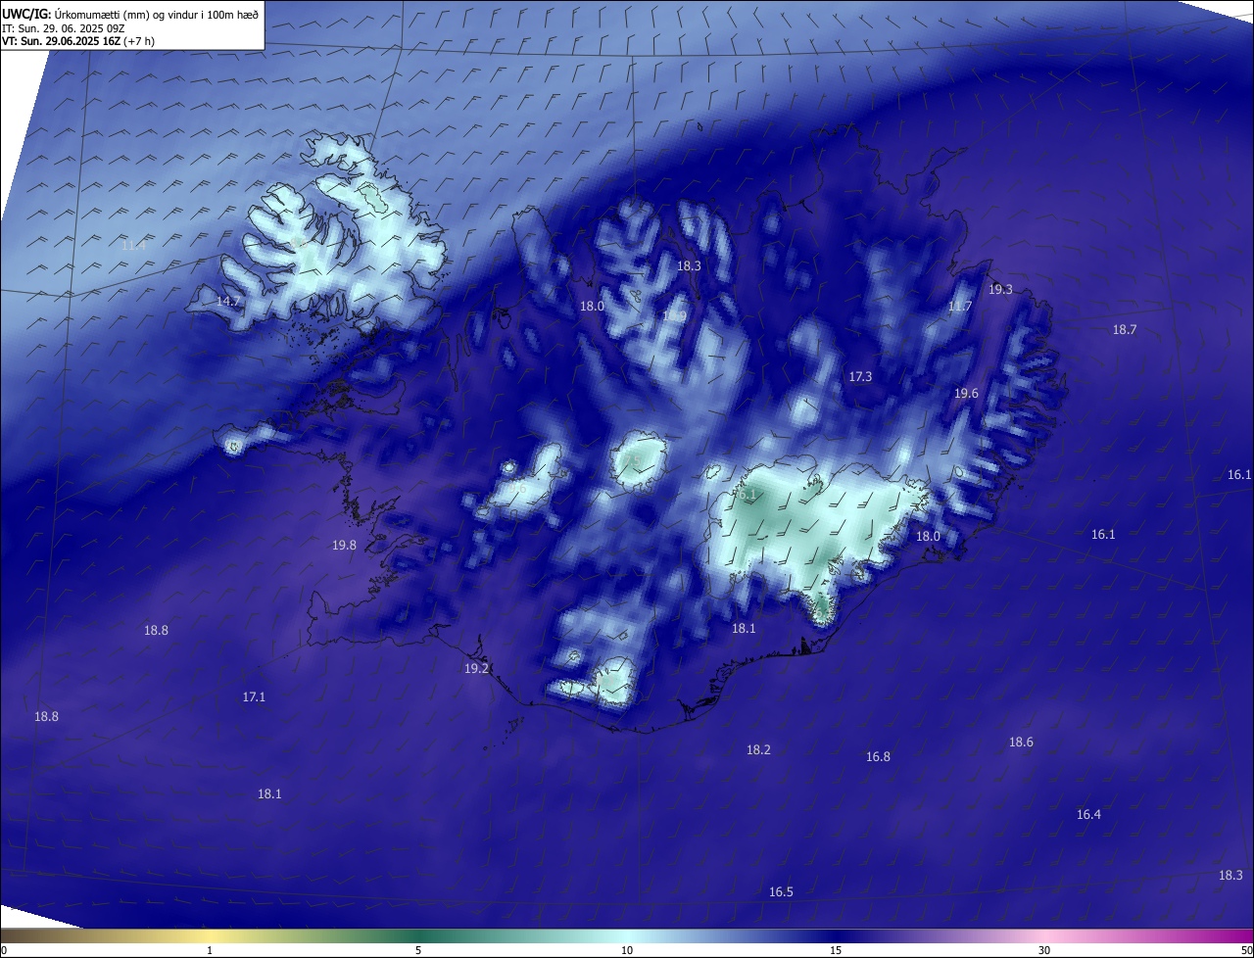This screenshot has width=1254, height=958.
Task: Click the color scale tick label 5
Action: (418, 950)
